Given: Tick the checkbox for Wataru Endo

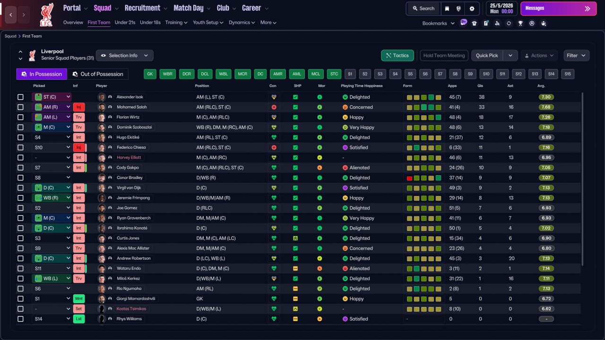Looking at the screenshot, I should point(20,269).
